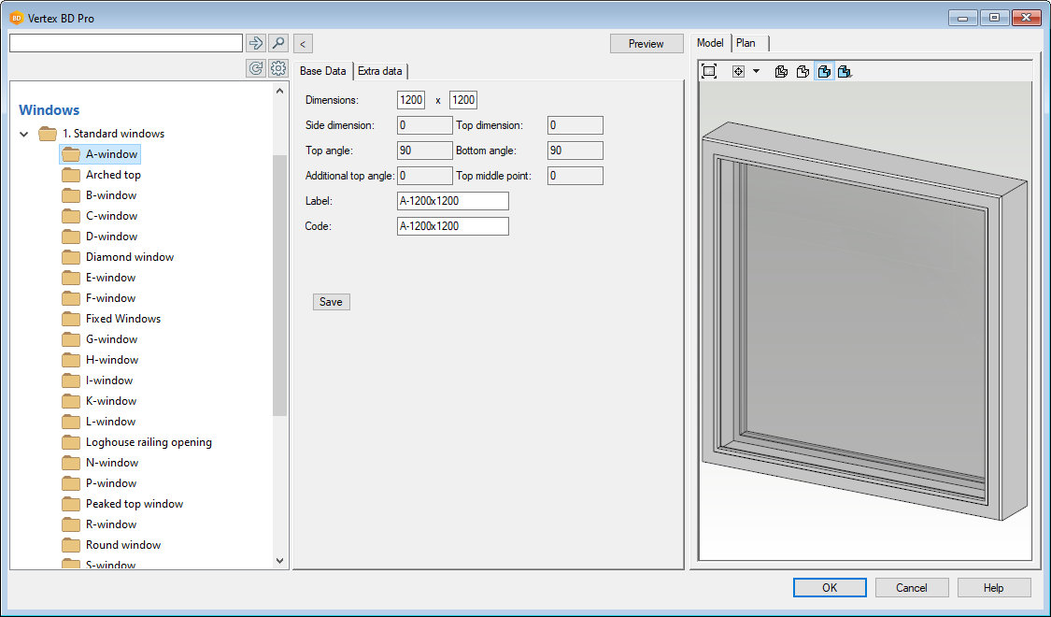This screenshot has width=1051, height=617.
Task: Click the Save button
Action: pyautogui.click(x=331, y=302)
